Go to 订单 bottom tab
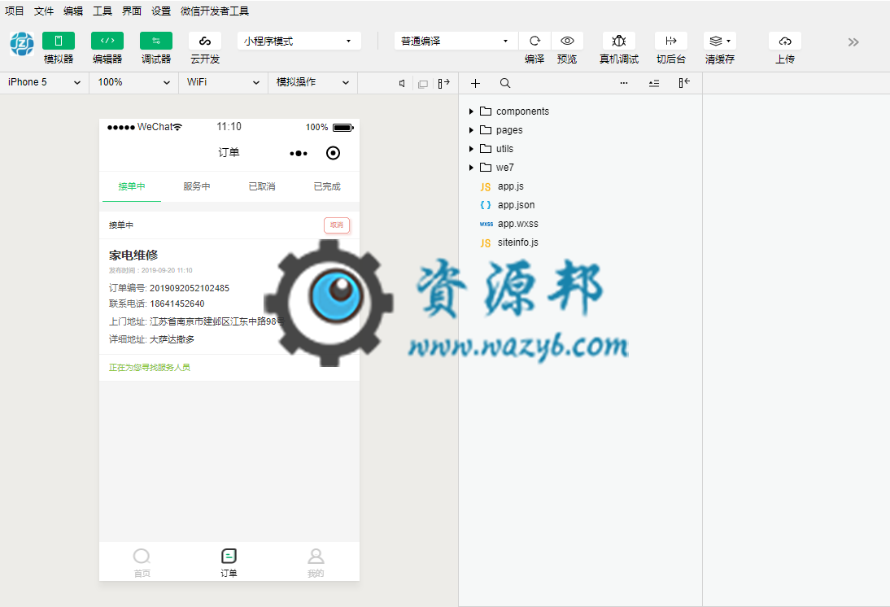Viewport: 890px width, 607px height. click(x=229, y=562)
